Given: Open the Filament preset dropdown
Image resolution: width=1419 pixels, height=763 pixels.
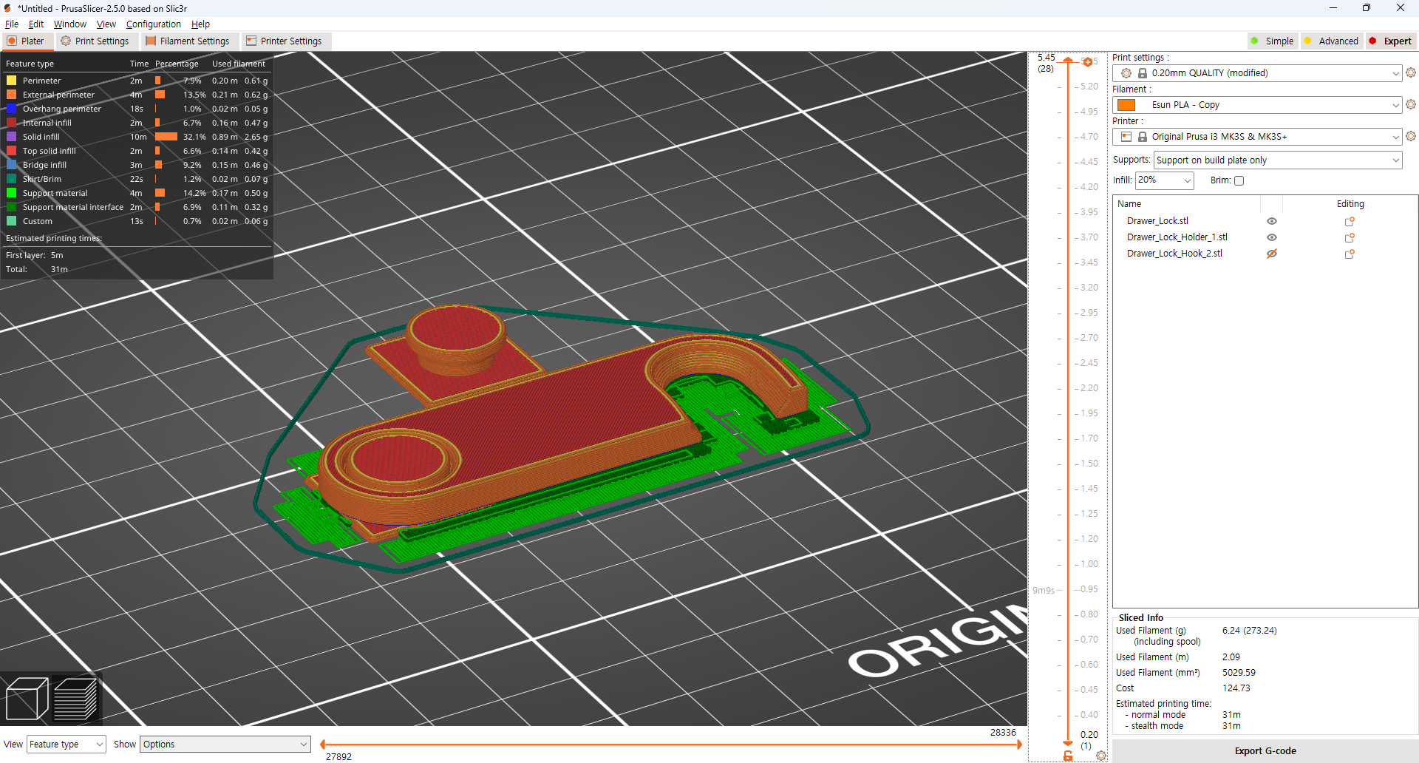Looking at the screenshot, I should [1257, 105].
